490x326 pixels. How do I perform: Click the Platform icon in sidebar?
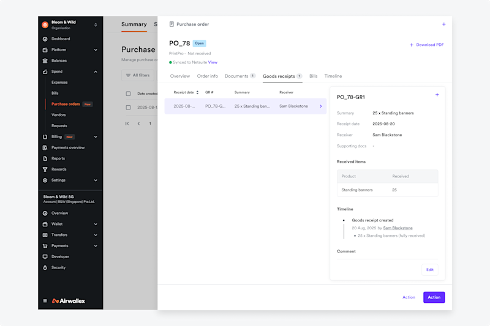pyautogui.click(x=45, y=50)
